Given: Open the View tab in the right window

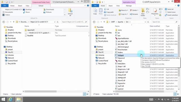Looking at the screenshot, I should click(x=118, y=6).
